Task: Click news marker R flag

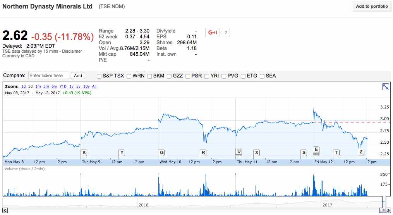Action: (x=203, y=153)
